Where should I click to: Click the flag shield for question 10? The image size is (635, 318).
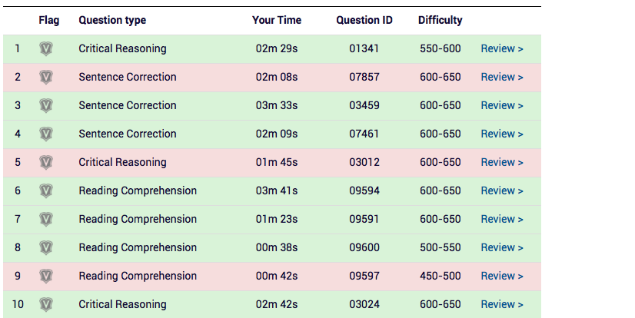click(x=46, y=305)
